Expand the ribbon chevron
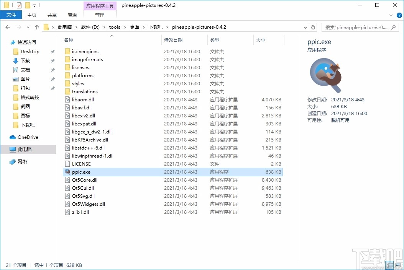Viewport: 404px width, 270px height. point(391,15)
